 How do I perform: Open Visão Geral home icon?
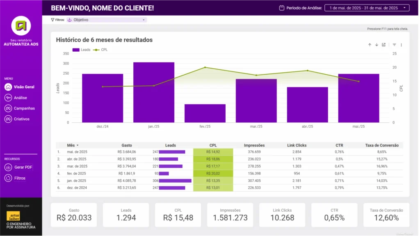[8, 87]
